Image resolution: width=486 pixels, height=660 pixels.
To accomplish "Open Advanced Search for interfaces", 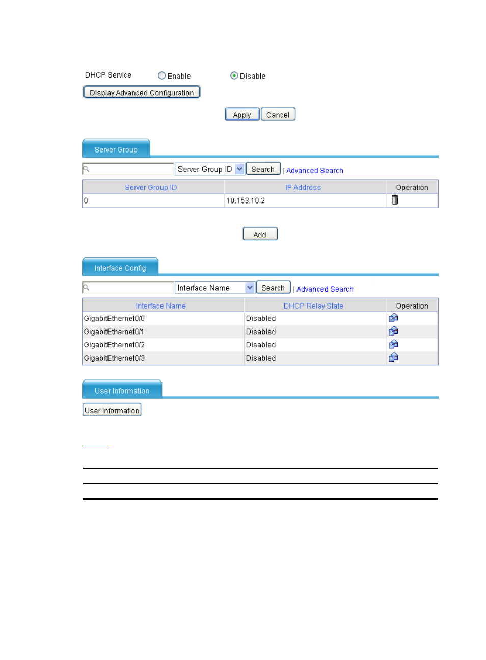I will point(325,289).
